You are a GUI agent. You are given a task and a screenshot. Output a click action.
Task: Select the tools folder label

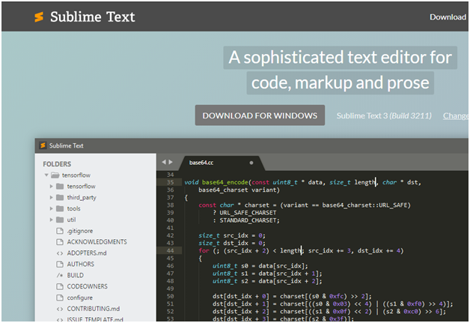pos(73,208)
